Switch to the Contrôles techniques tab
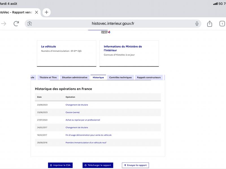Image resolution: width=226 pixels, height=169 pixels. (x=121, y=77)
